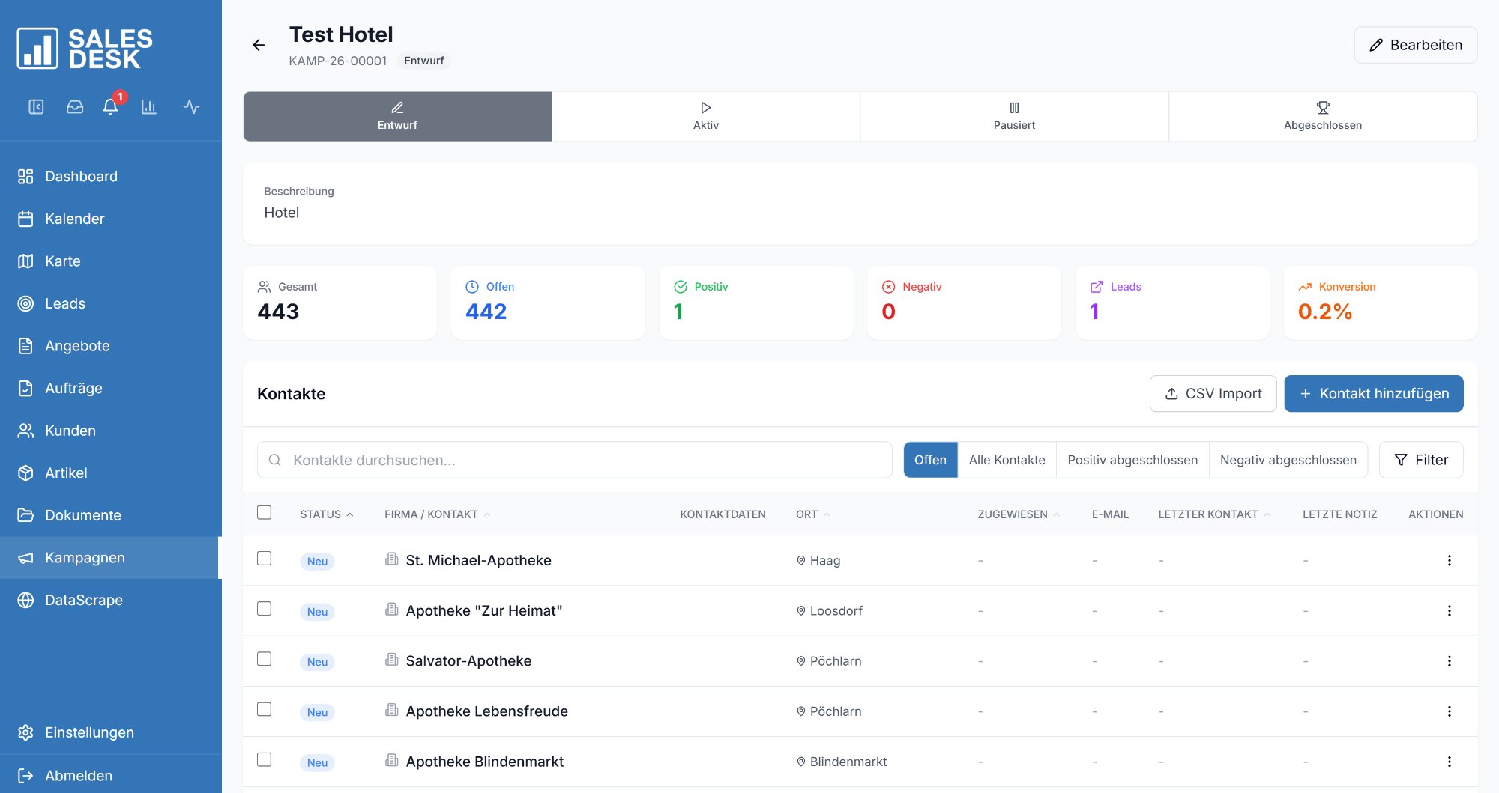The height and width of the screenshot is (793, 1499).
Task: Click the activity pulse icon in sidebar
Action: tap(191, 107)
